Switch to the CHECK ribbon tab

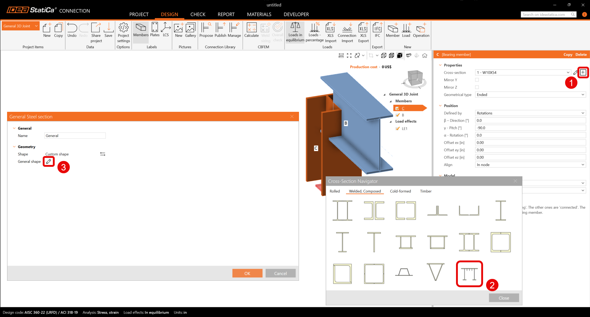pos(198,14)
